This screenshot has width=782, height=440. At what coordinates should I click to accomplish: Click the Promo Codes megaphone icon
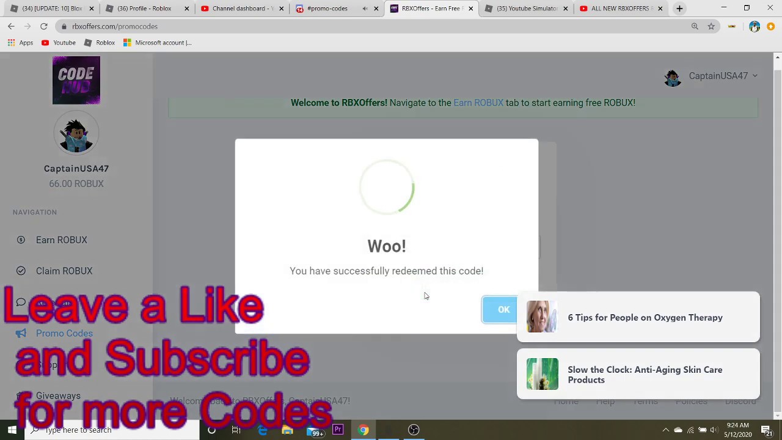[21, 333]
